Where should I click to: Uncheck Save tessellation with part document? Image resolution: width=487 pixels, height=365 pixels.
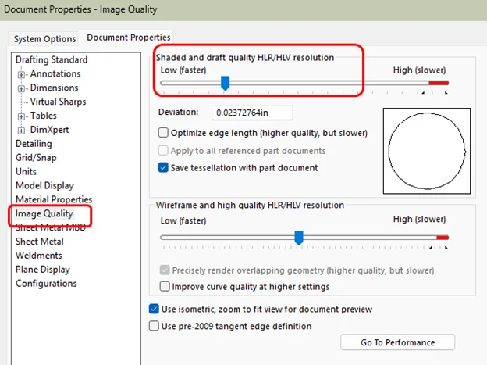pyautogui.click(x=163, y=167)
